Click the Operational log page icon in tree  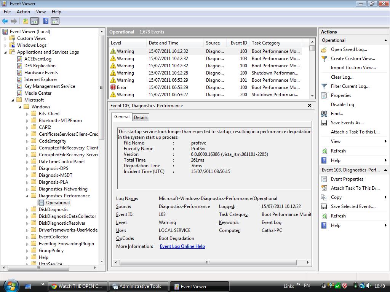pyautogui.click(x=41, y=203)
